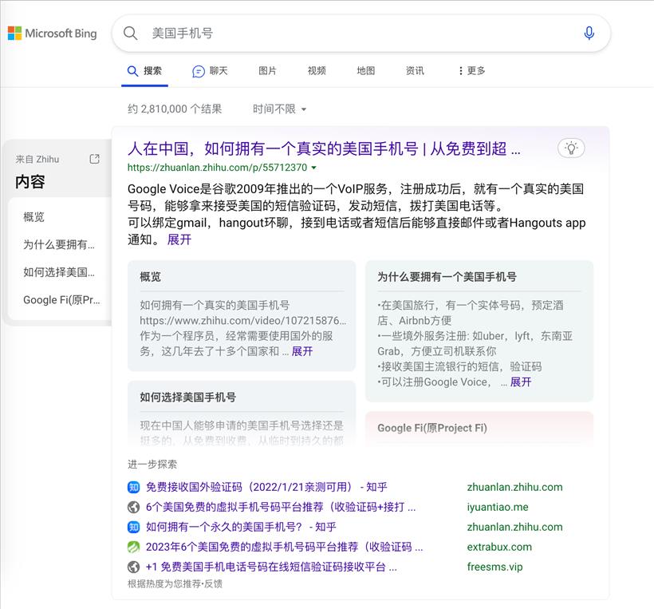Open the Zhihu source with the external link icon

point(95,159)
